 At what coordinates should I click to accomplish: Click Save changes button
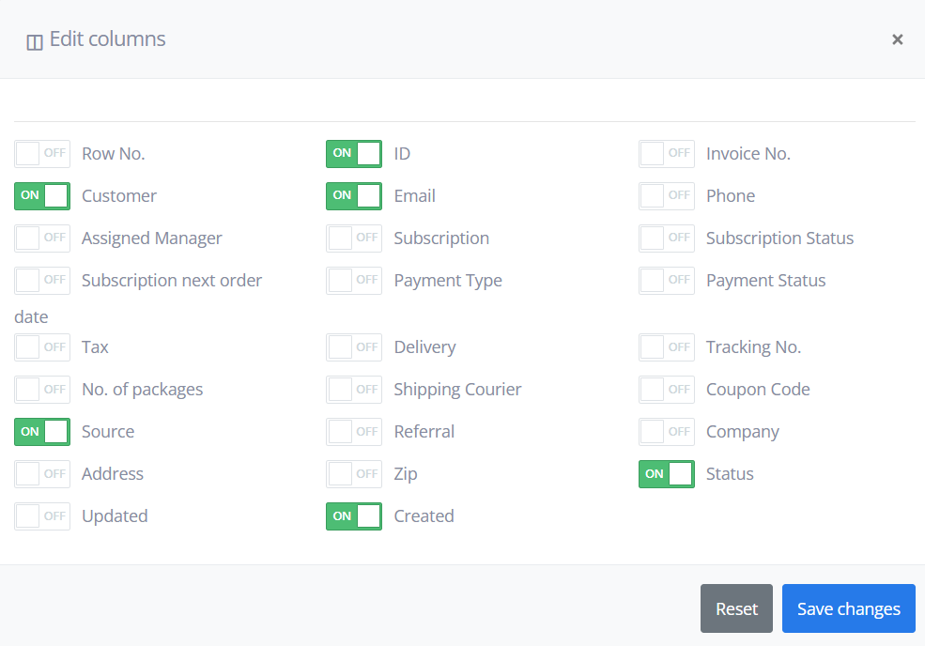[848, 608]
